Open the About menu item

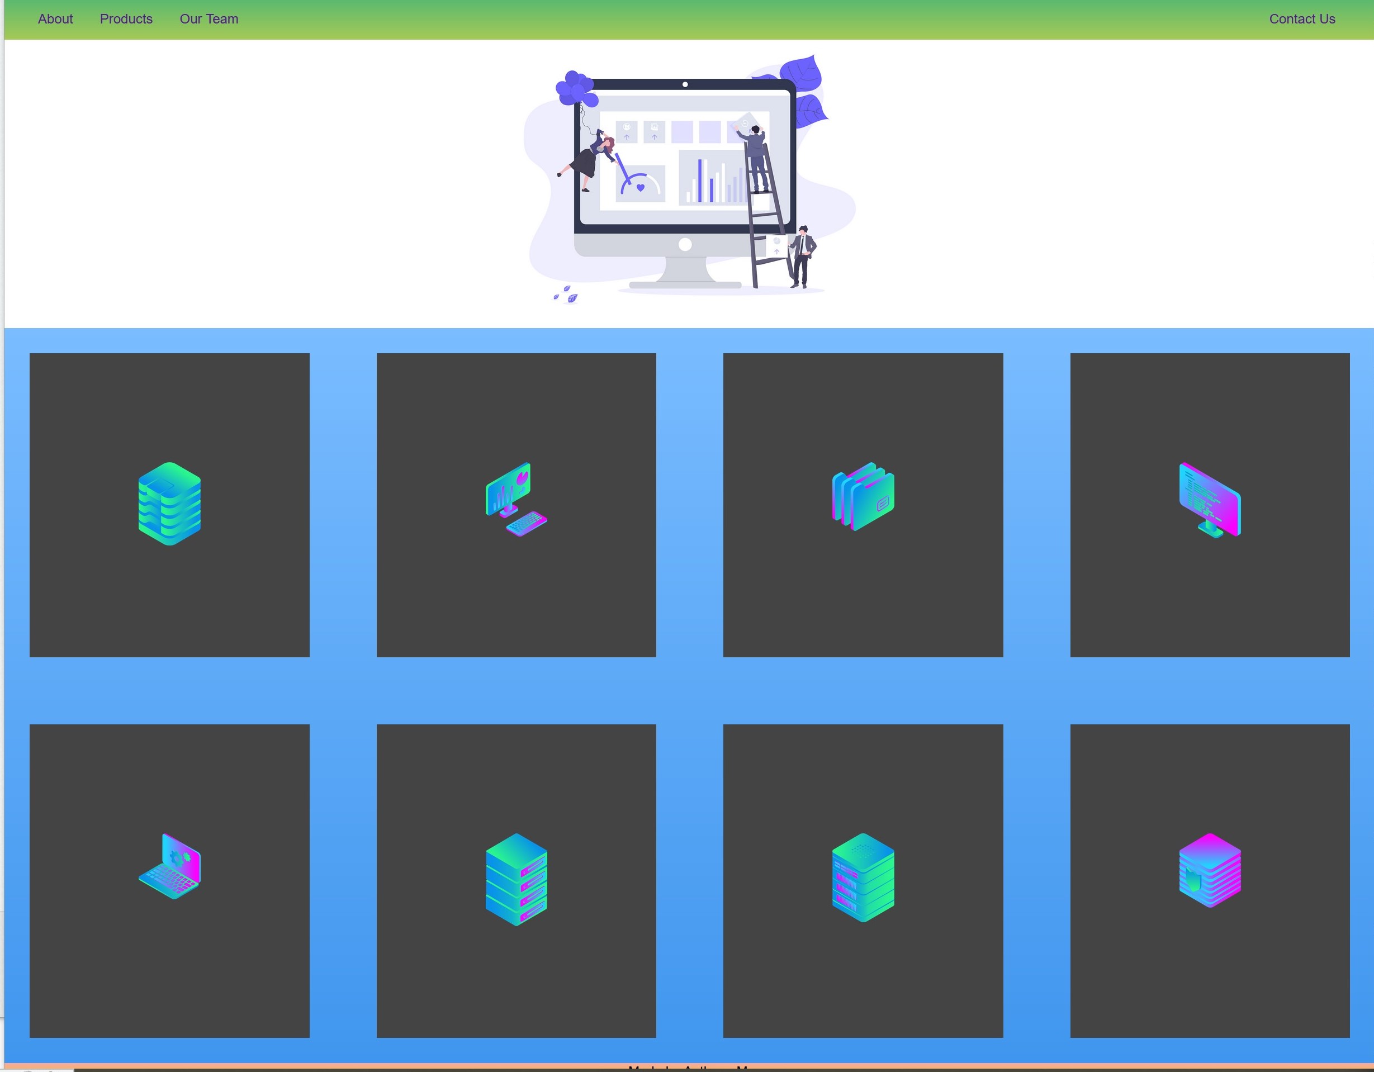pyautogui.click(x=54, y=19)
